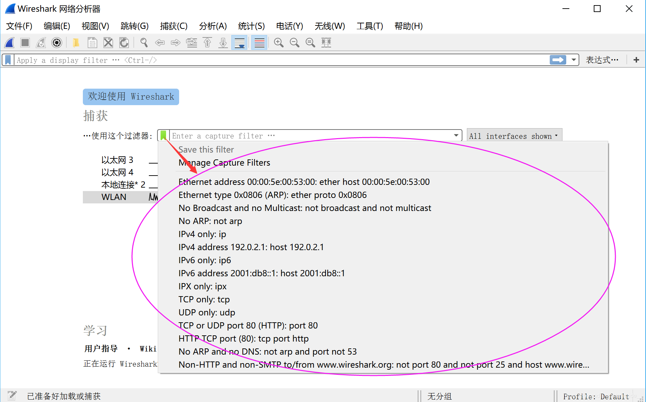The image size is (646, 402).
Task: Open the 跳转(G) menu
Action: pyautogui.click(x=134, y=26)
